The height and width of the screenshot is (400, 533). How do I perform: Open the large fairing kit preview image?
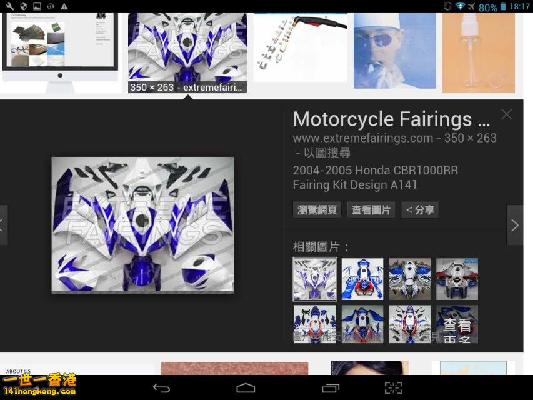pos(142,224)
